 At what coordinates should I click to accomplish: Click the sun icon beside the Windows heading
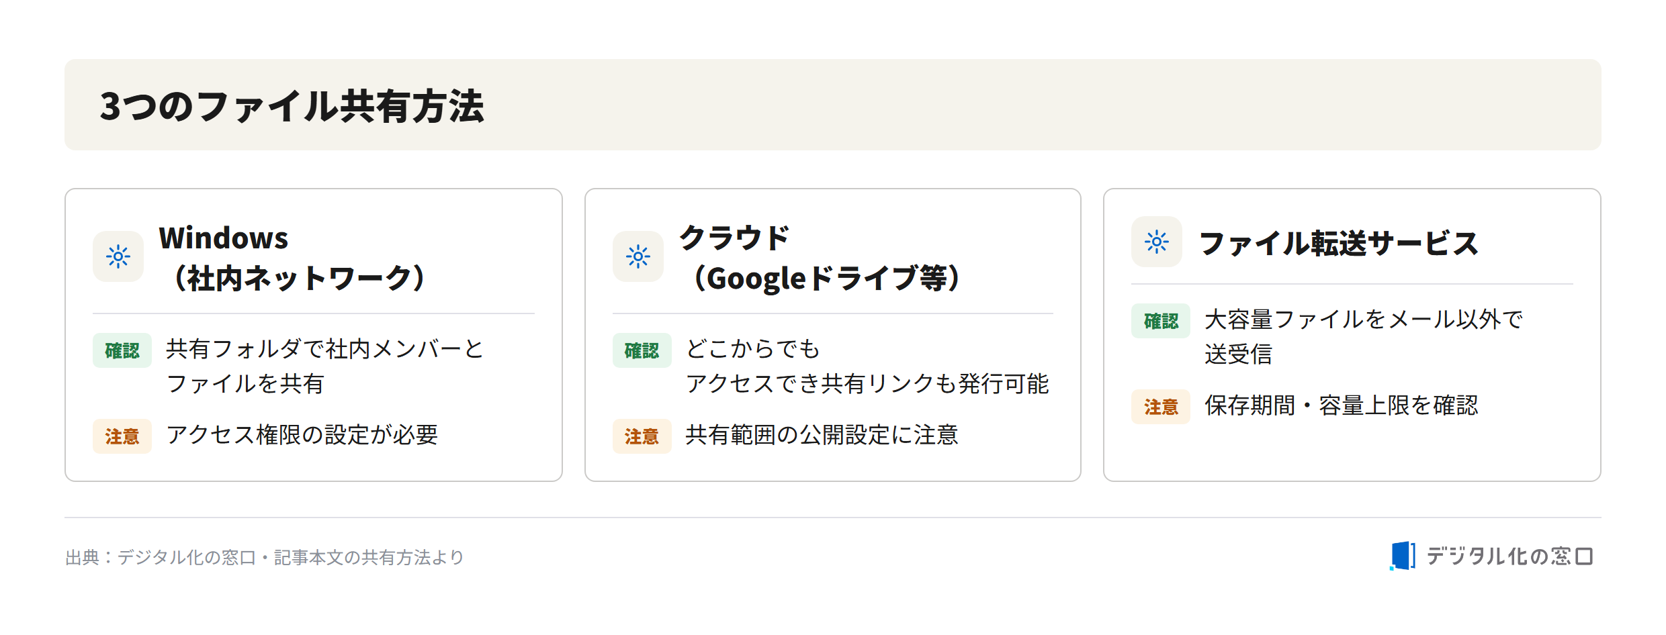pos(118,256)
